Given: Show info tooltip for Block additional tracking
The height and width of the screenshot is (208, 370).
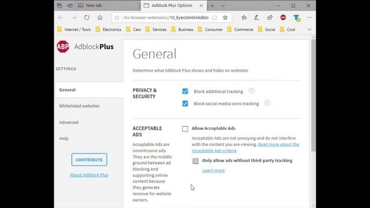Looking at the screenshot, I should (x=251, y=91).
